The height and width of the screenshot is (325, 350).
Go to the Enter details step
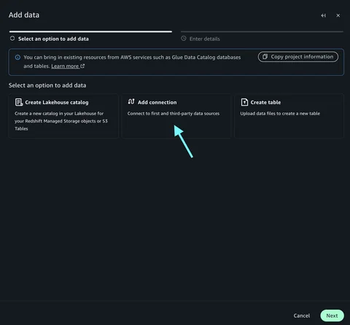pos(204,39)
